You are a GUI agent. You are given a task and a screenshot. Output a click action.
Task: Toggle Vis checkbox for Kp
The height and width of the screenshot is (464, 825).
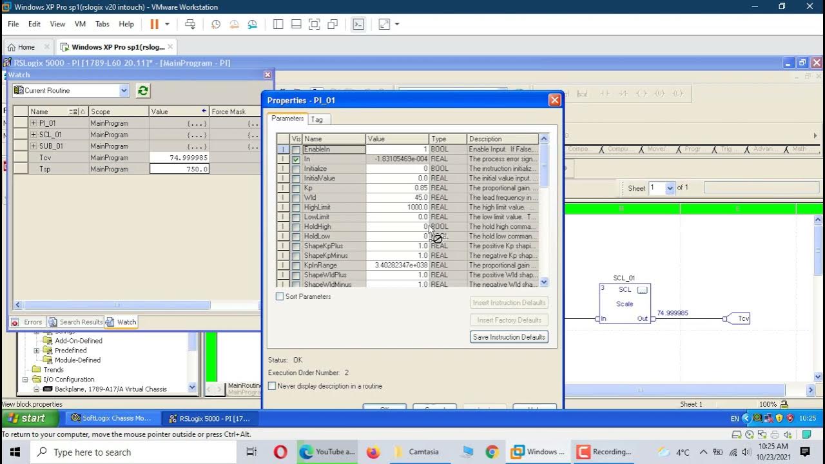point(296,188)
